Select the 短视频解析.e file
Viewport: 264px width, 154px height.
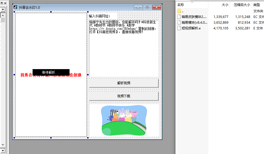coord(191,28)
